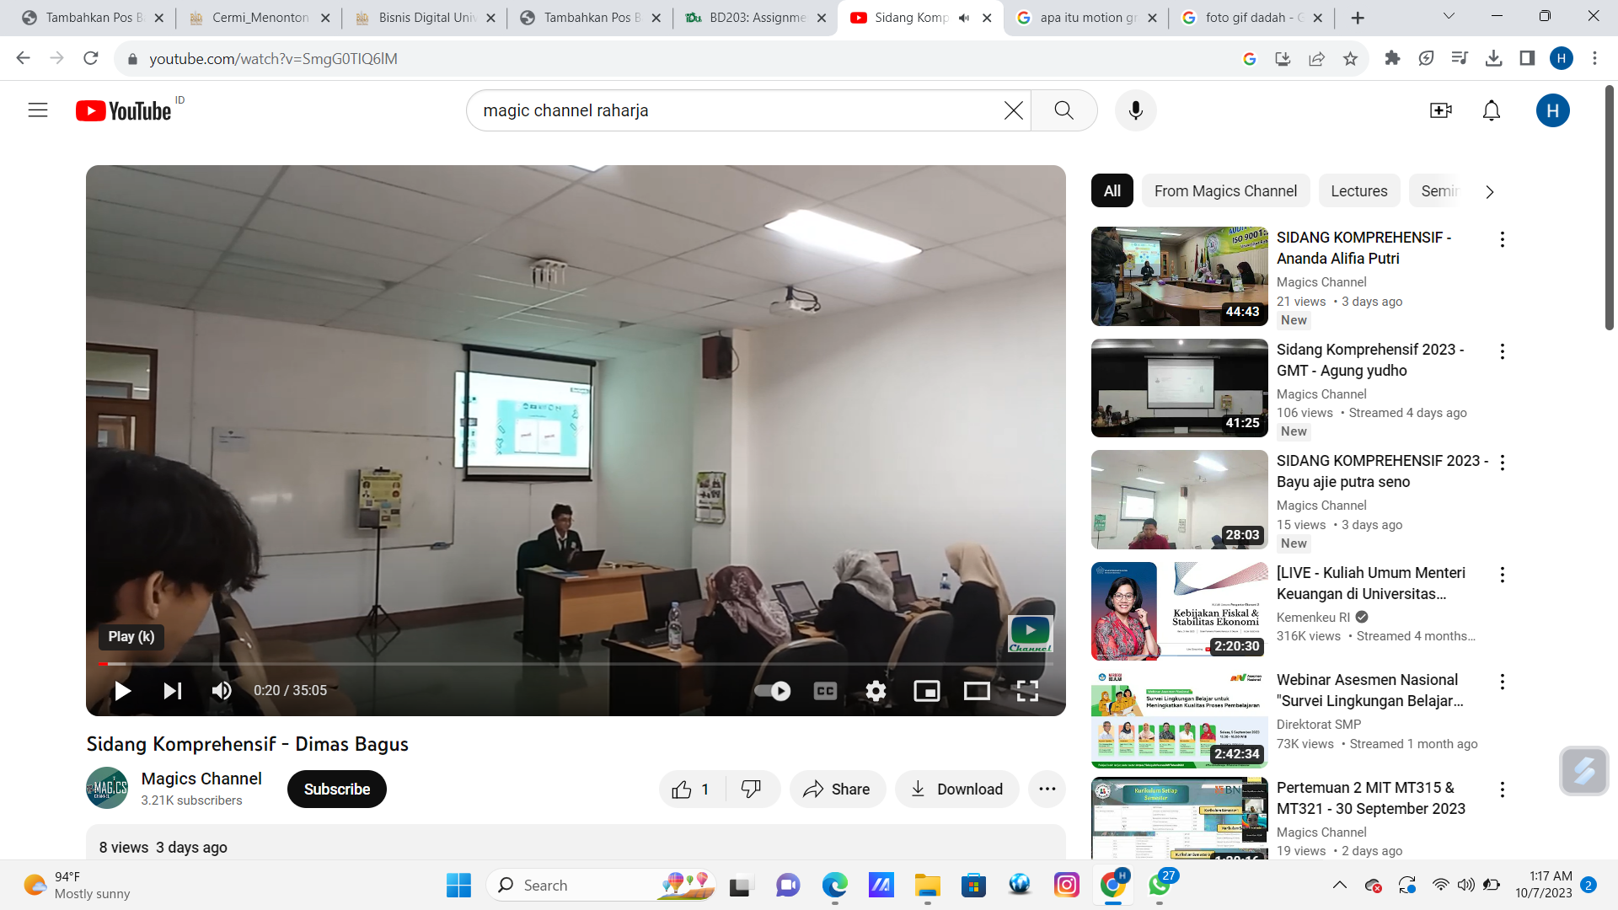This screenshot has width=1618, height=910.
Task: Open Kuliah Umum Menteri Keuangan video thumbnail
Action: [1179, 611]
